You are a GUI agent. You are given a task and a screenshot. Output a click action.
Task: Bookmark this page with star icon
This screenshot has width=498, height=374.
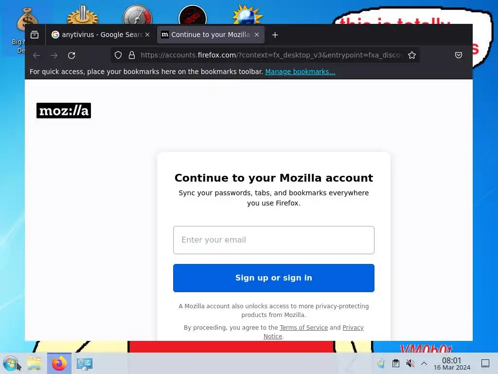click(412, 56)
